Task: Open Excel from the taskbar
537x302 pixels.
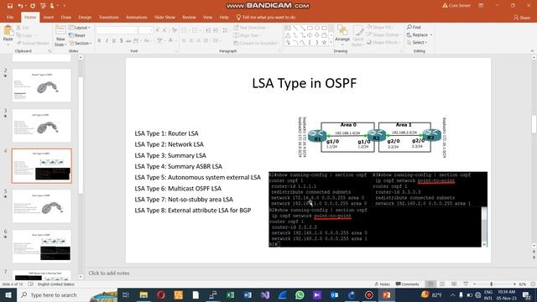Action: tap(231, 294)
